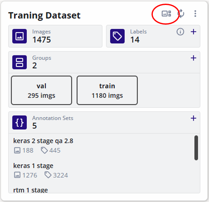Open rtm 1 stage annotation set

click(30, 190)
